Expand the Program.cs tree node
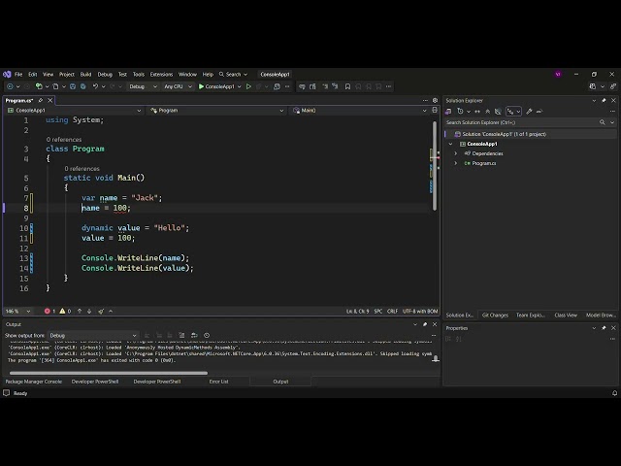This screenshot has width=621, height=466. (x=455, y=163)
